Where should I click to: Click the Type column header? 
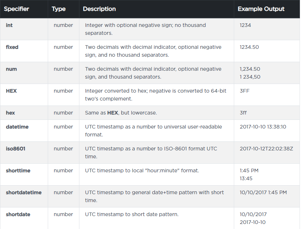[x=59, y=9]
